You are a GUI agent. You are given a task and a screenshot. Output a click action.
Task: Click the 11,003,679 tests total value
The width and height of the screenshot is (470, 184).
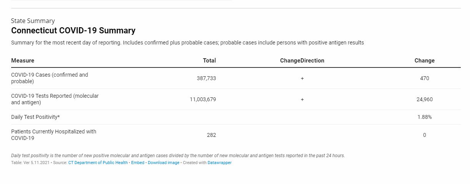coord(203,99)
